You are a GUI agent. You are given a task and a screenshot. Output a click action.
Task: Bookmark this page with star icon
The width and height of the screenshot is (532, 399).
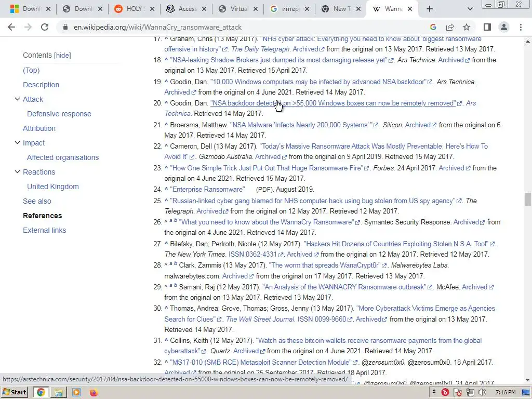click(x=467, y=27)
